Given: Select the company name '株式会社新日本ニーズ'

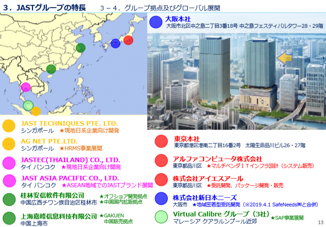Looking at the screenshot, I should pos(205,197).
